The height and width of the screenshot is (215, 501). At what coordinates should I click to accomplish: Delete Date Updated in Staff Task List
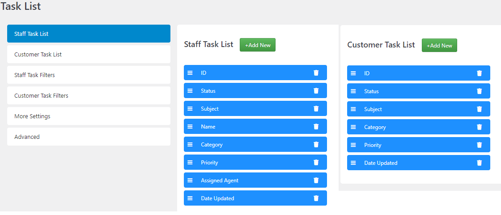coord(316,198)
